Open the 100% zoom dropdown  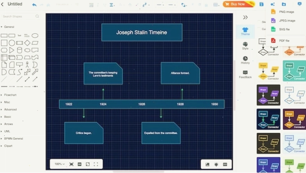tap(60, 164)
